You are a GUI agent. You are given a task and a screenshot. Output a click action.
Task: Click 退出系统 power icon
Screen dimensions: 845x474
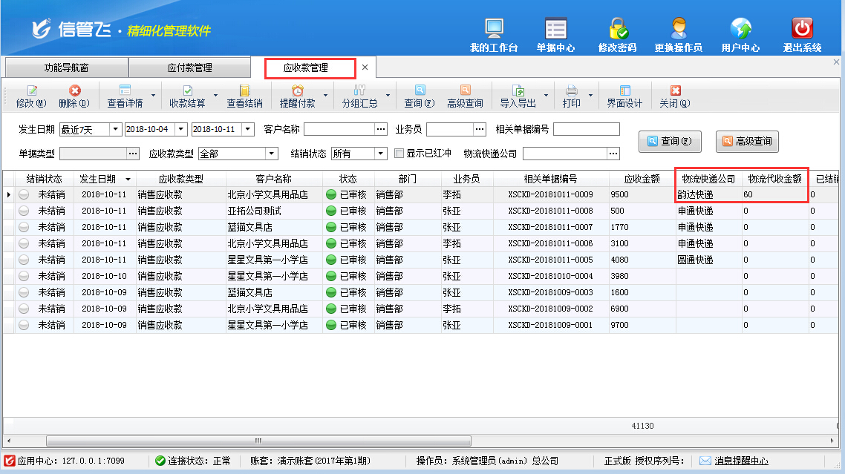pyautogui.click(x=802, y=29)
